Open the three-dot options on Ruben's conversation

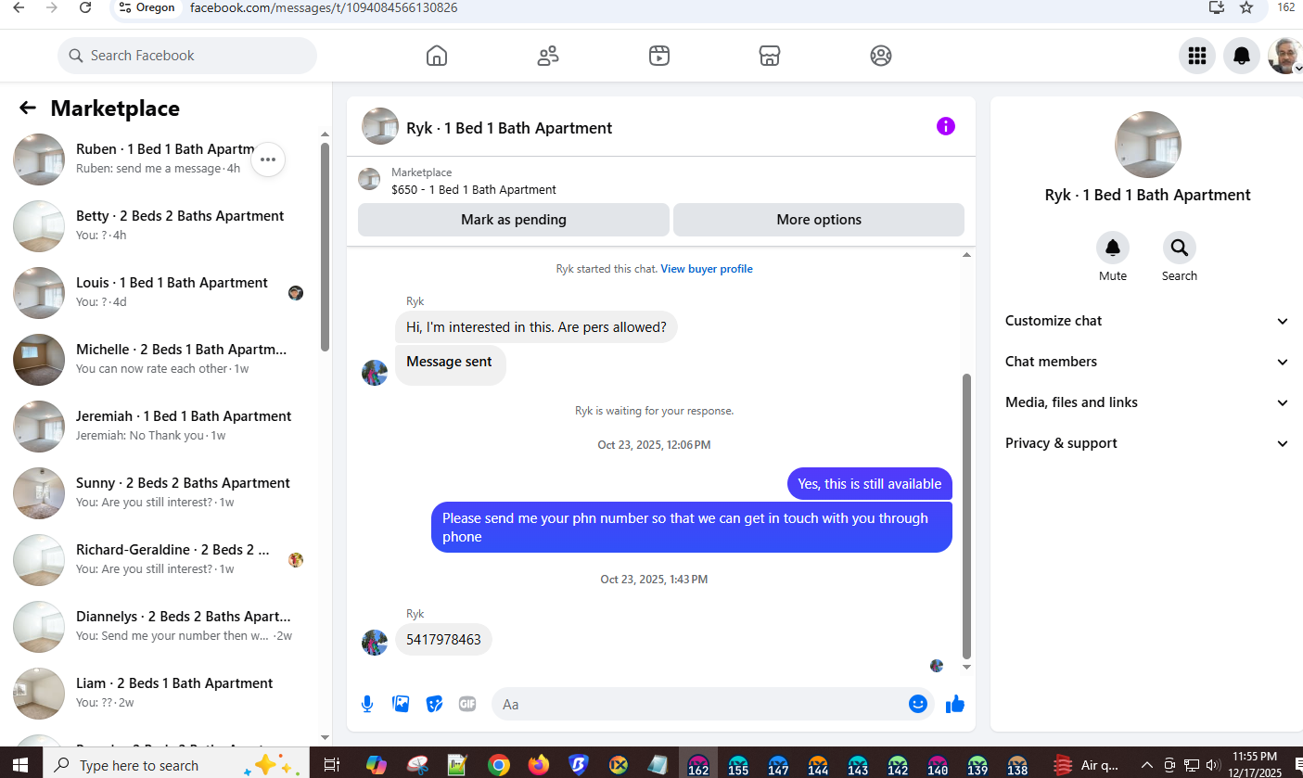(x=268, y=159)
